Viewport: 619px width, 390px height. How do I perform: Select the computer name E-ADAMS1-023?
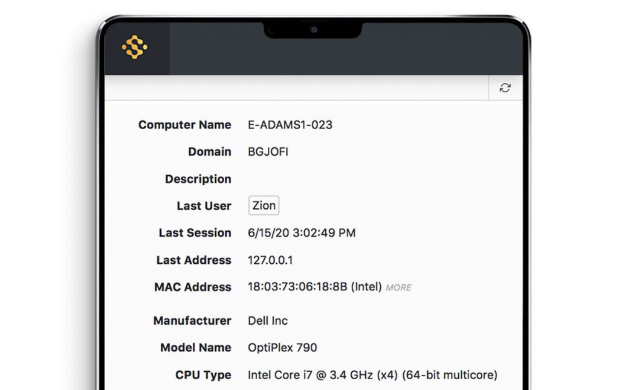290,125
